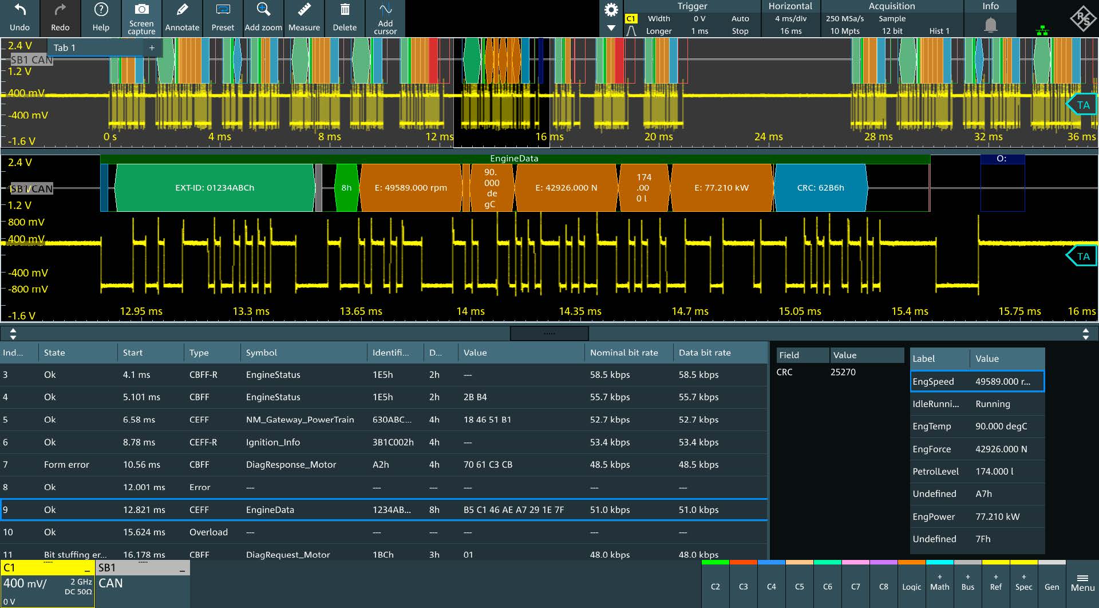Toggle channel C2 on
This screenshot has width=1099, height=608.
tap(715, 586)
